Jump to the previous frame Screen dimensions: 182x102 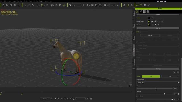58,99
